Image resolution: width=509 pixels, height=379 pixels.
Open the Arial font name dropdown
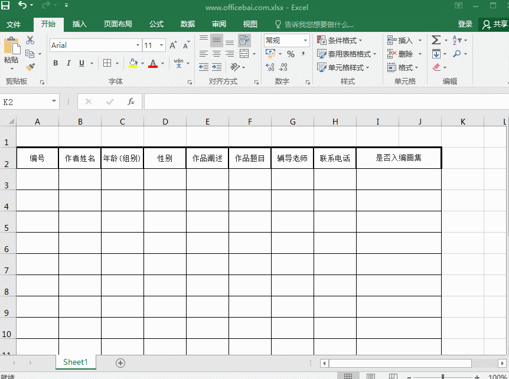click(x=138, y=45)
